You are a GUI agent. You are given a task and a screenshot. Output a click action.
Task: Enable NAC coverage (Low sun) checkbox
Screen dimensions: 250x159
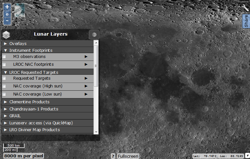coord(4,94)
